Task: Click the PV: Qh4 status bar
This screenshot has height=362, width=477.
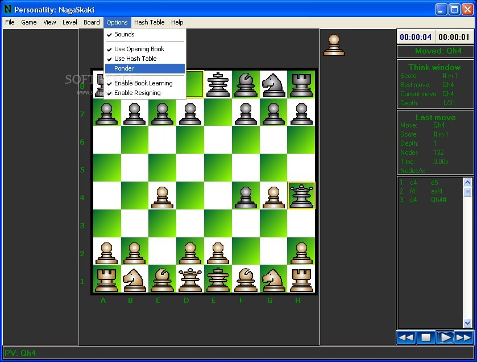Action: 238,353
